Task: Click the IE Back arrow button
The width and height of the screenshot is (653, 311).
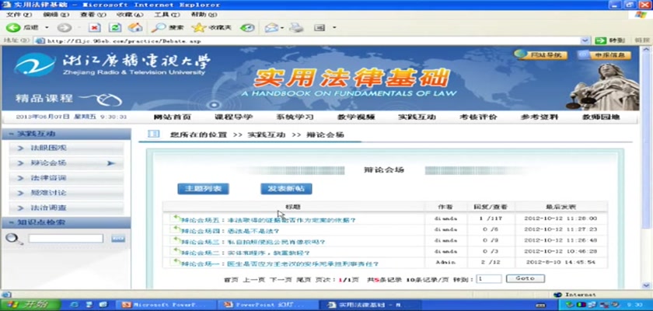Action: [x=13, y=27]
